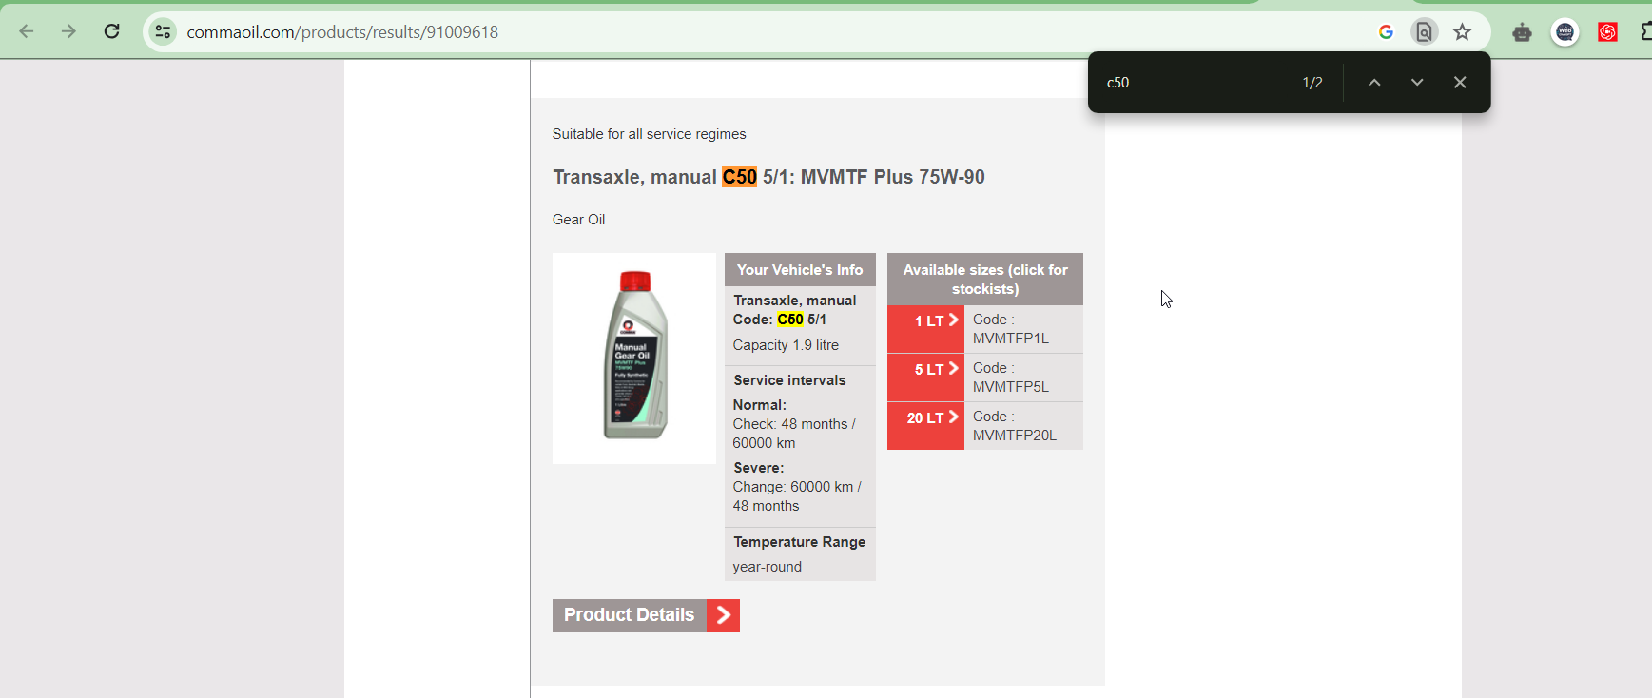The width and height of the screenshot is (1652, 698).
Task: Close the find-in-page bar
Action: coord(1460,83)
